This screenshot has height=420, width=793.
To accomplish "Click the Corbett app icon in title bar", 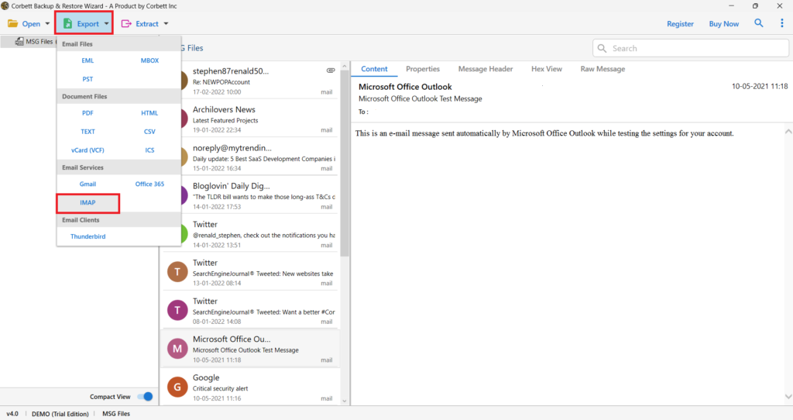I will point(5,6).
